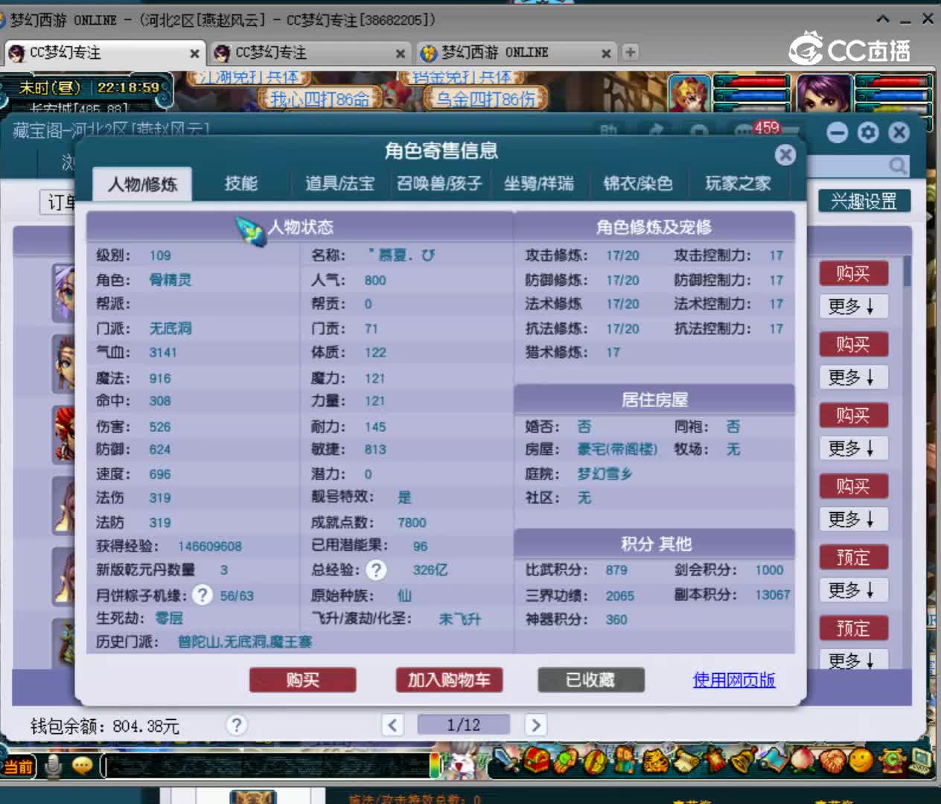Click the blue mana bar of red-haired character
Image resolution: width=941 pixels, height=804 pixels.
coord(753,96)
